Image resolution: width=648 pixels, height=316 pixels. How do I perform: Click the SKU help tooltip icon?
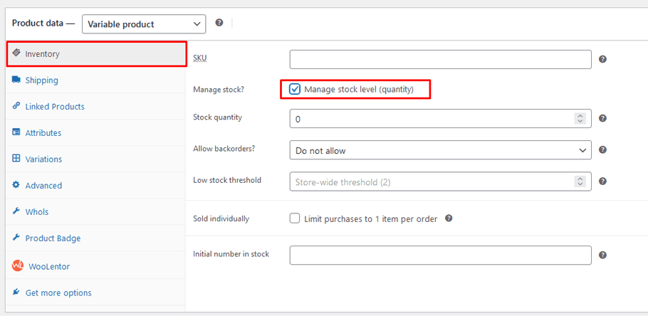[x=602, y=60]
